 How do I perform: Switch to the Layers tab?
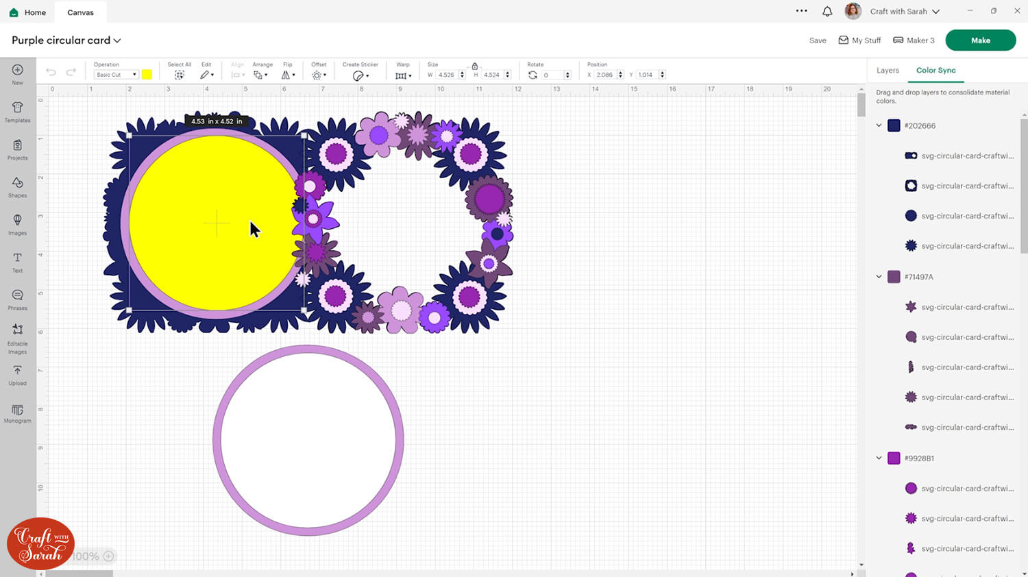pos(888,70)
